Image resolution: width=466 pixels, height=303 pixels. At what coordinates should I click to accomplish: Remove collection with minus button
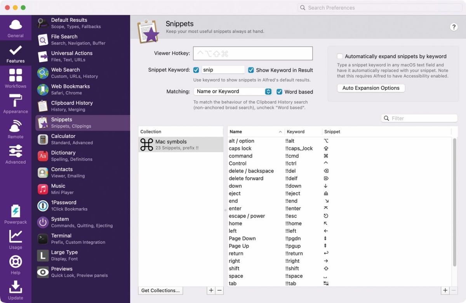pyautogui.click(x=219, y=291)
